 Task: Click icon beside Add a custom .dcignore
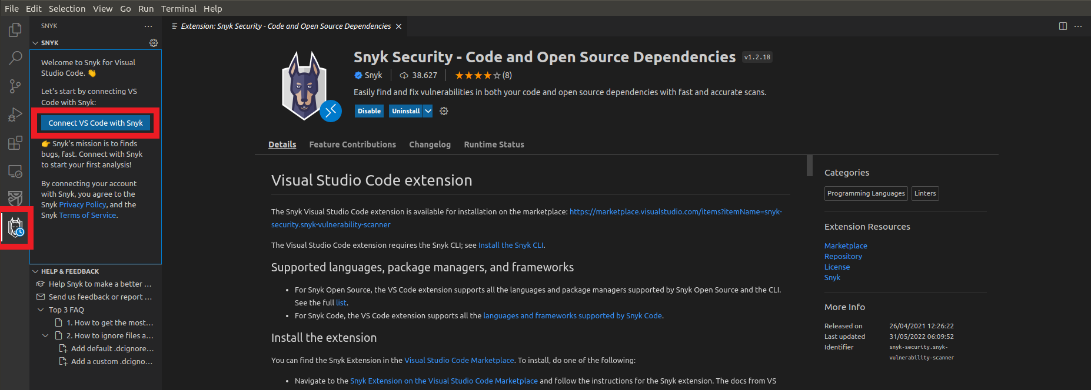point(63,361)
